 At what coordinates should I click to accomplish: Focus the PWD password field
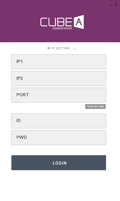click(59, 138)
